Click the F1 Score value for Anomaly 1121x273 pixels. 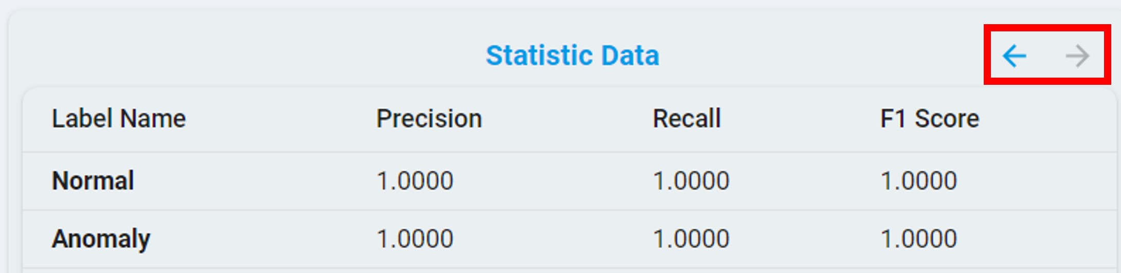[919, 239]
